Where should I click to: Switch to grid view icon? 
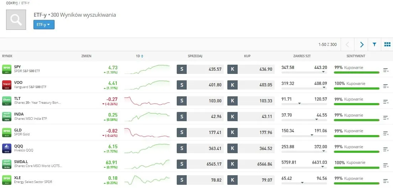pyautogui.click(x=387, y=44)
